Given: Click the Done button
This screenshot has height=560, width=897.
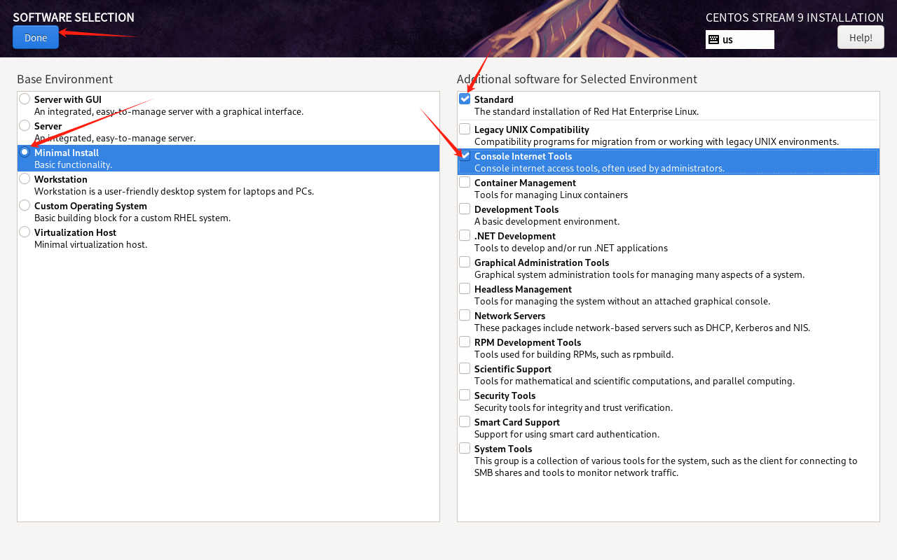Looking at the screenshot, I should [36, 37].
